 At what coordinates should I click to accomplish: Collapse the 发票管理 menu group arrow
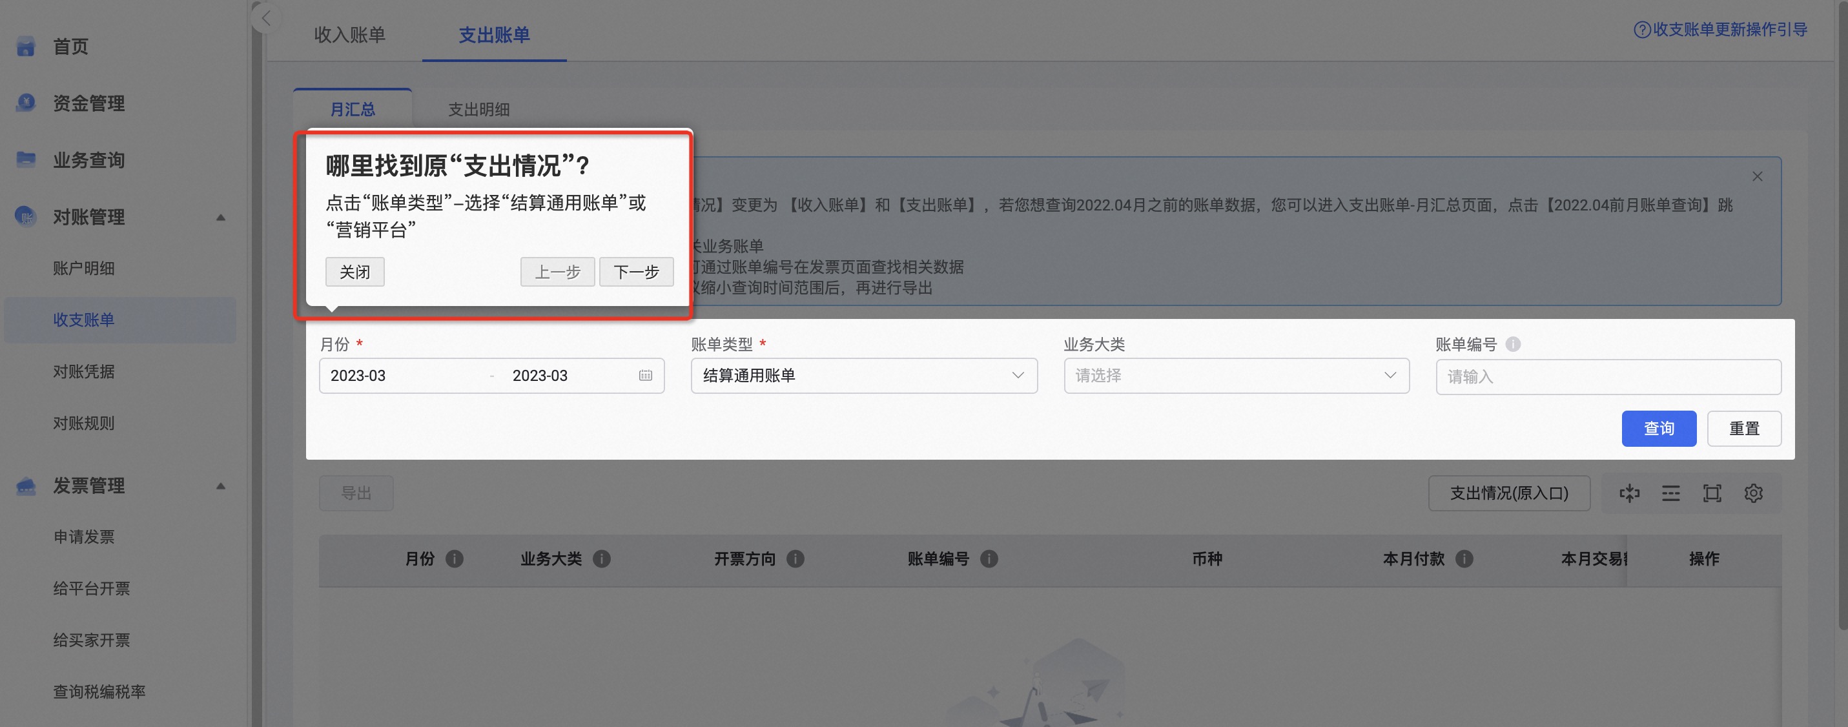(x=221, y=486)
